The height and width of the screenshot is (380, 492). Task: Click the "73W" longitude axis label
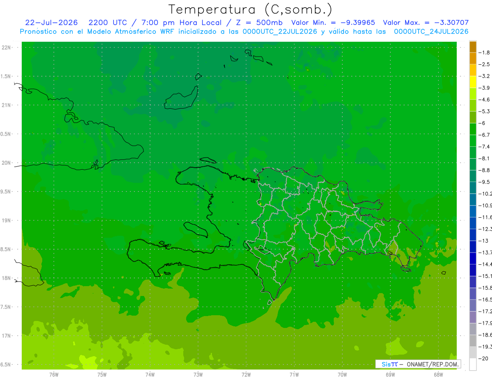tap(198, 375)
